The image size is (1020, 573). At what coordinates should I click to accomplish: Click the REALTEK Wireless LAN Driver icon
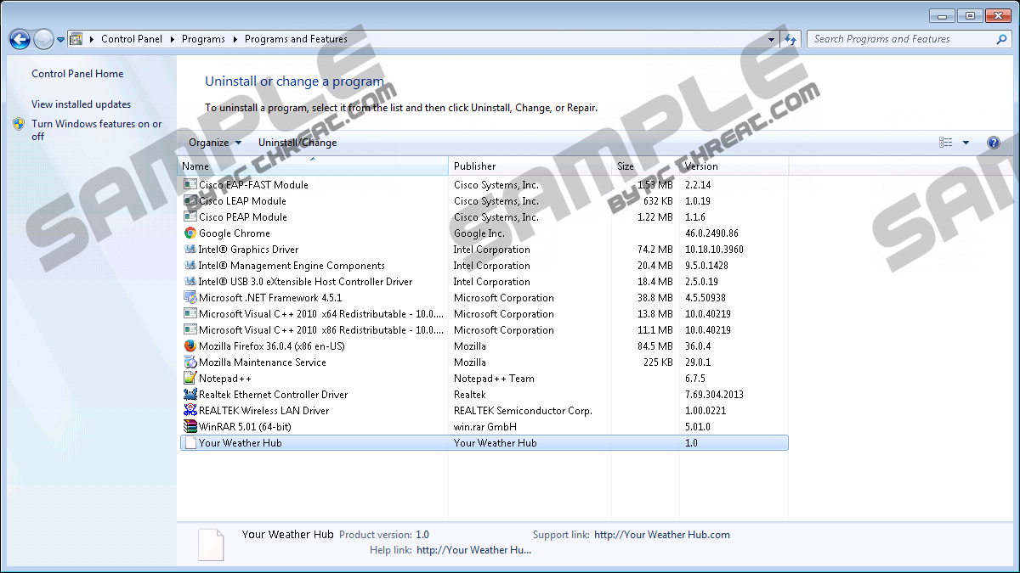coord(190,411)
